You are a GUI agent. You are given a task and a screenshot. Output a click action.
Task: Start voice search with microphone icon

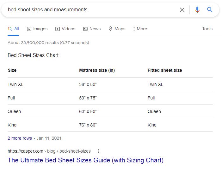click(197, 10)
